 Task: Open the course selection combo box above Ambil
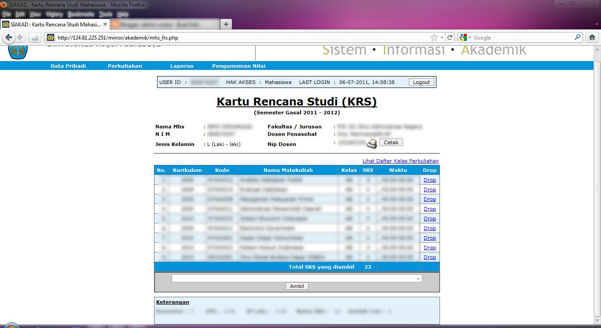297,278
